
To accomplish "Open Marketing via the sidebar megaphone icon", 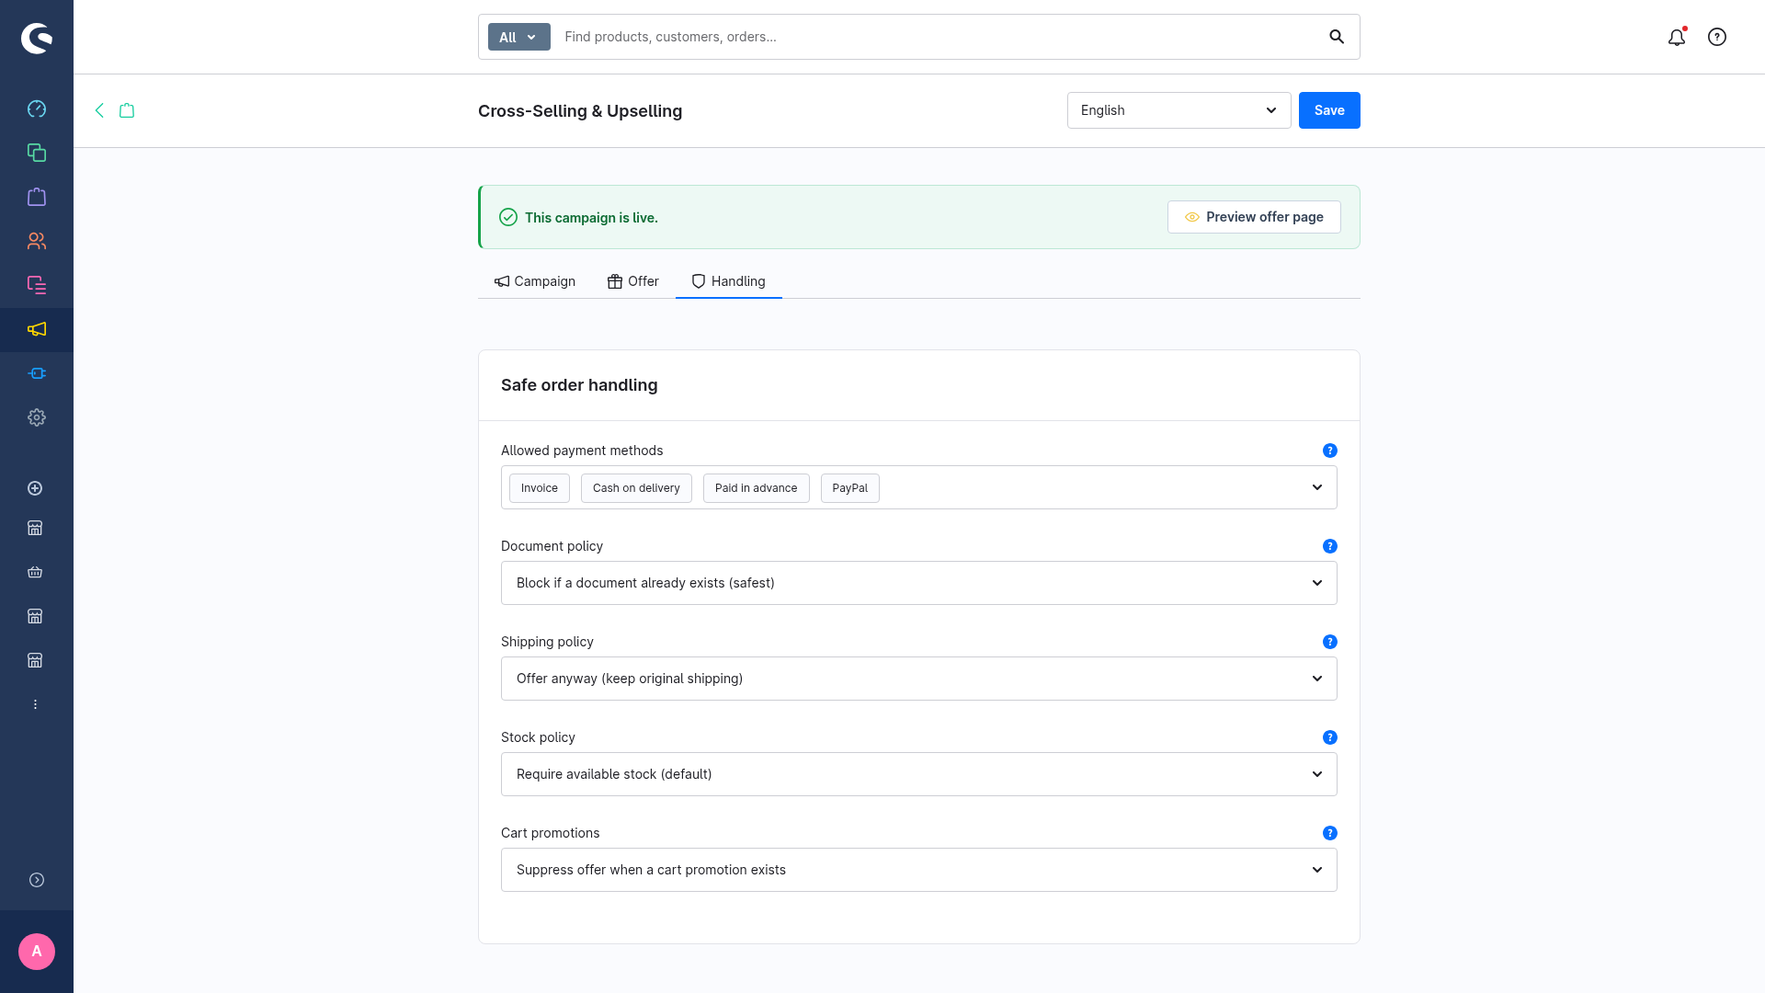I will coord(37,329).
